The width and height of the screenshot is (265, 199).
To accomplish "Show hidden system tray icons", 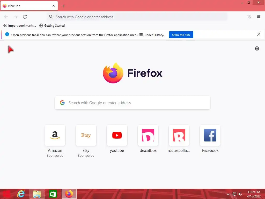I will click(228, 194).
